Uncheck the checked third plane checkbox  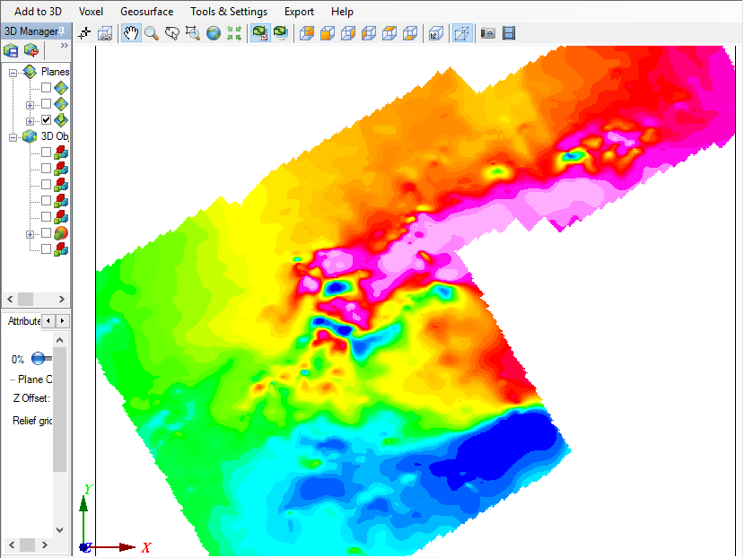(x=47, y=120)
